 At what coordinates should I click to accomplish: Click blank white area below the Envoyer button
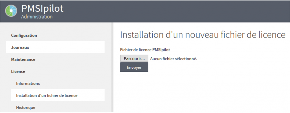click(198, 93)
